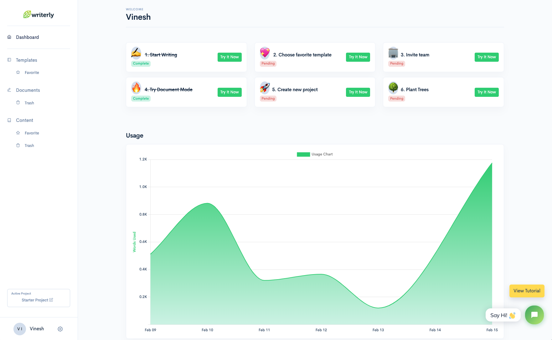This screenshot has height=340, width=552.
Task: Click the VI user avatar
Action: point(19,329)
